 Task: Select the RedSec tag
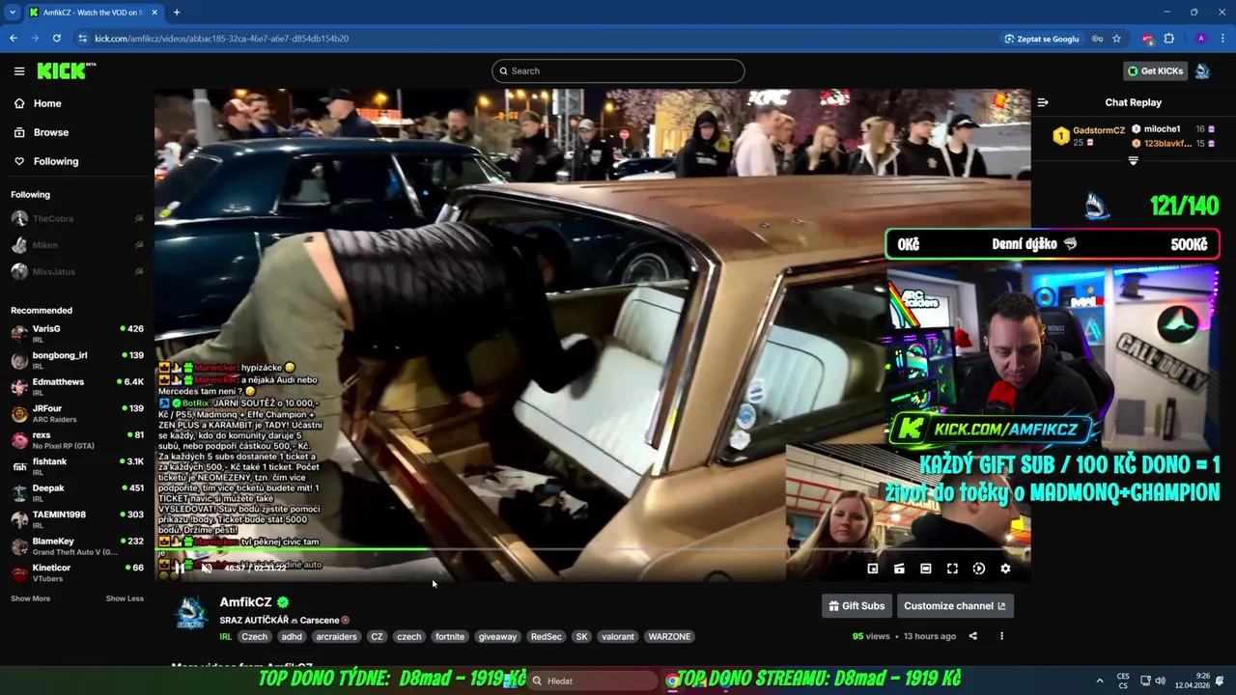(x=547, y=637)
